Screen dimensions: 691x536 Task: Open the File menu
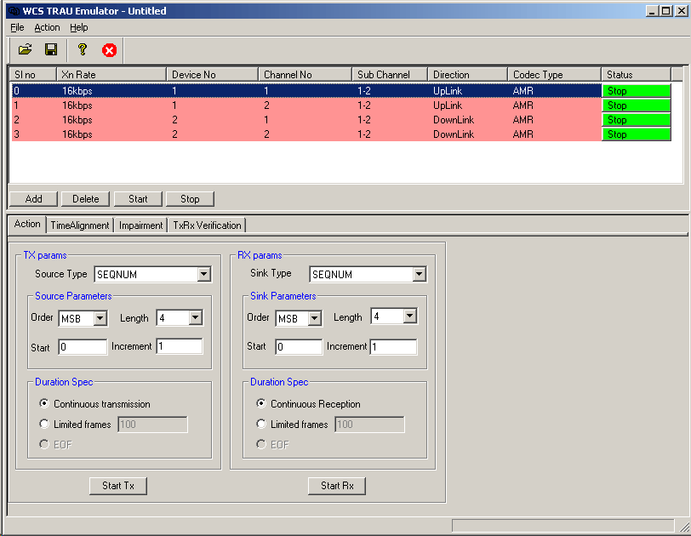(17, 27)
